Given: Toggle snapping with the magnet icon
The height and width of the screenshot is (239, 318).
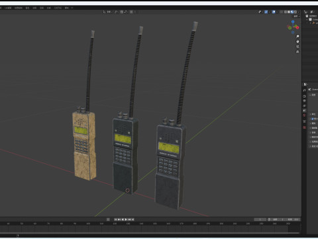Looking at the screenshot, I should tap(122, 12).
